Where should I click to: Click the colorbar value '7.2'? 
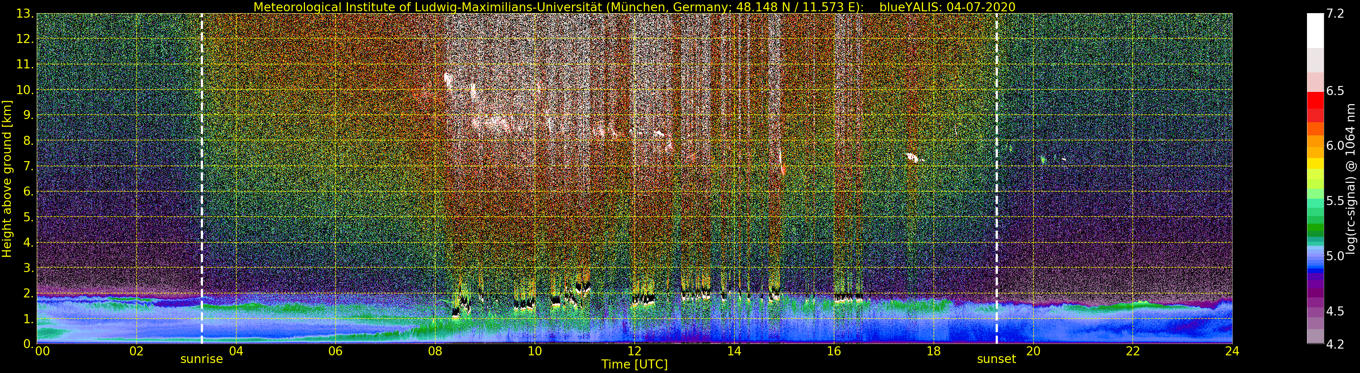1335,14
